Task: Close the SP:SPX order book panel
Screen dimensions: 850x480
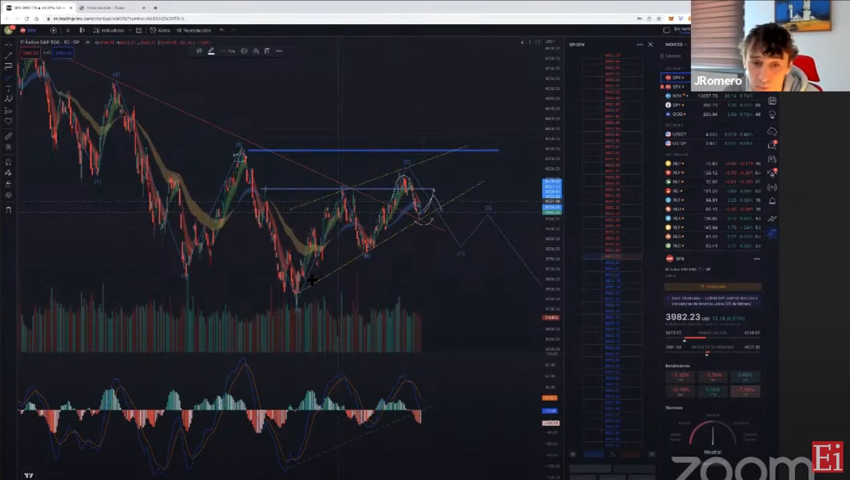Action: coord(650,45)
